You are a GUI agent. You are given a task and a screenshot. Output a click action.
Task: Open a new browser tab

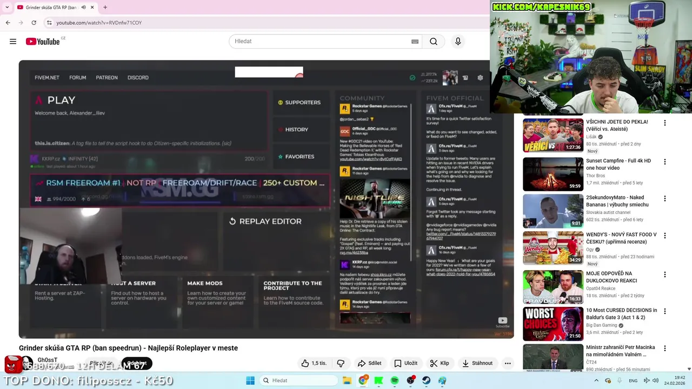(x=105, y=7)
